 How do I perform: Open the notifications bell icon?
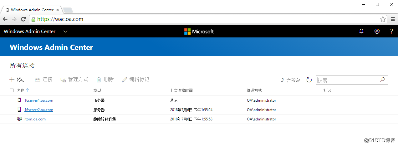coord(361,31)
